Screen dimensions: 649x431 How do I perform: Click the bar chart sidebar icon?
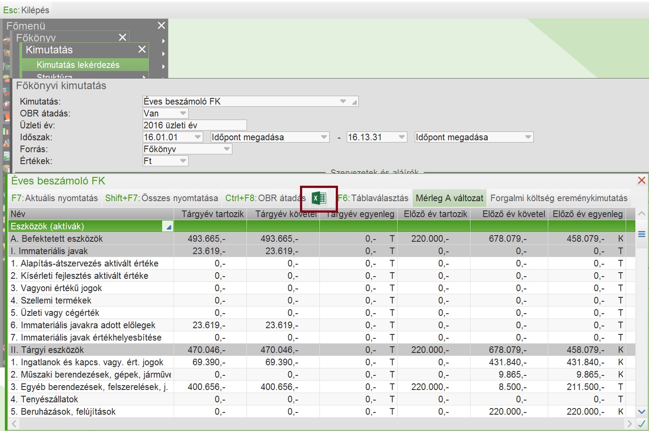tap(6, 131)
